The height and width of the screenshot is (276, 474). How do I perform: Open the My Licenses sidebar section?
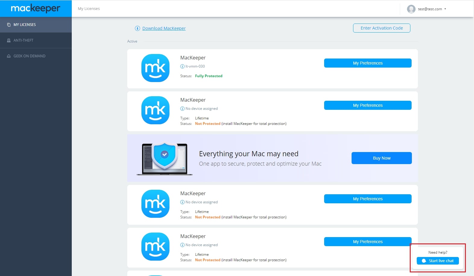pos(36,25)
